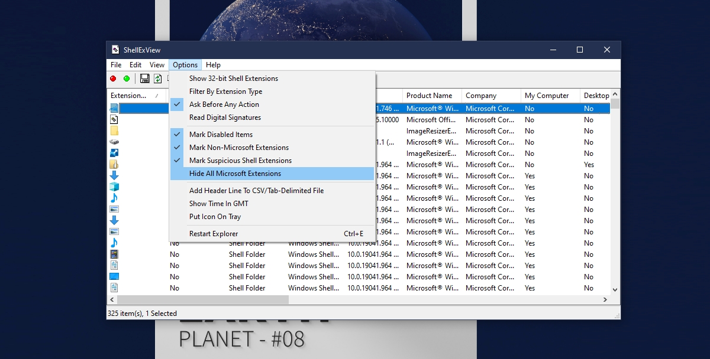Enable Show 32-bit Shell Extensions

click(x=272, y=79)
